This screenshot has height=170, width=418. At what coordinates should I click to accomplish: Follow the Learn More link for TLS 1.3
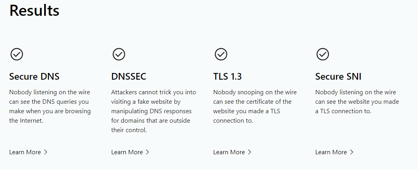pyautogui.click(x=229, y=152)
